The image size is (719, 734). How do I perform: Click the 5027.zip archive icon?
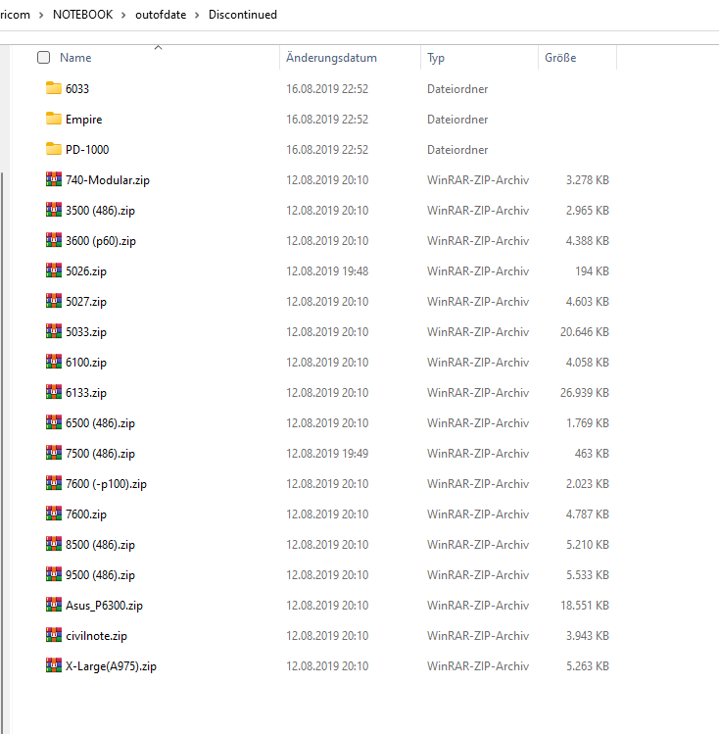tap(54, 302)
